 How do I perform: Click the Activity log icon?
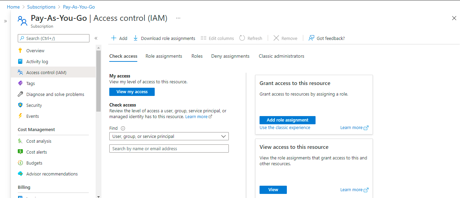[x=20, y=61]
